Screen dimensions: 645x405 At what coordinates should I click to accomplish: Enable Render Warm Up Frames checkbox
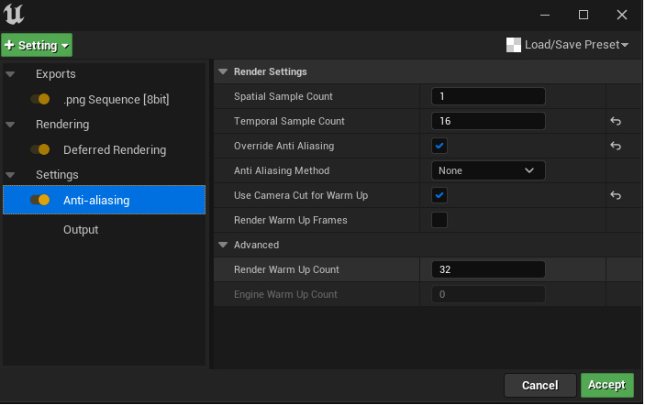439,220
